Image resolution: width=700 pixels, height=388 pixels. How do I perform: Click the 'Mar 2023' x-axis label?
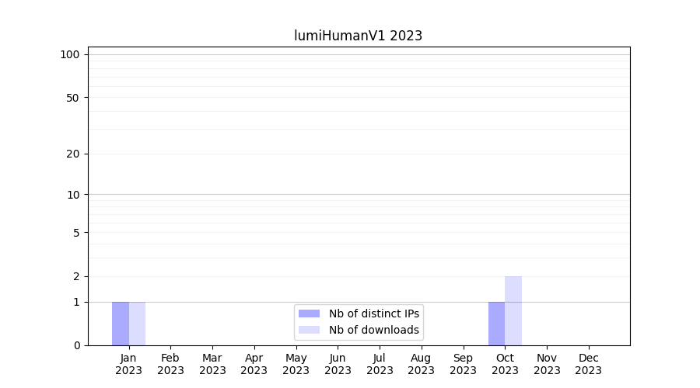pos(212,364)
